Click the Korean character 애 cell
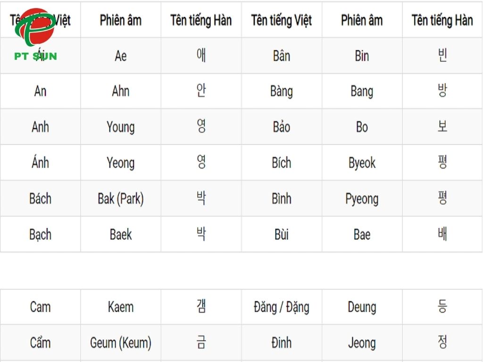The width and height of the screenshot is (483, 362). tap(201, 56)
